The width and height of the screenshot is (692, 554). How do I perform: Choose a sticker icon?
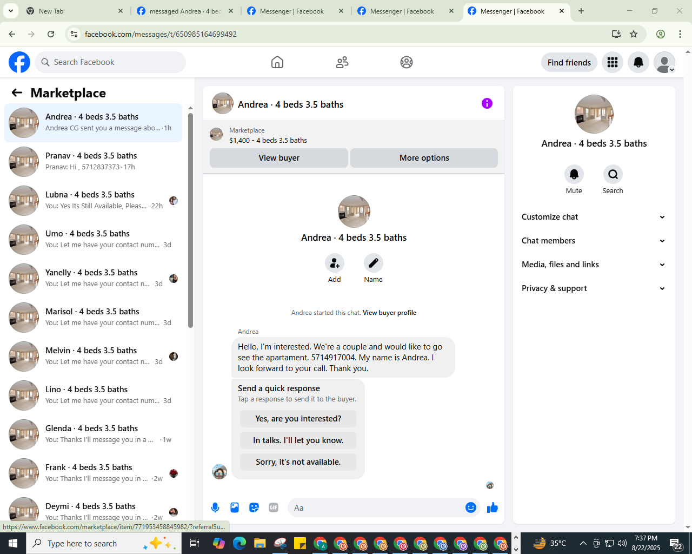click(254, 507)
